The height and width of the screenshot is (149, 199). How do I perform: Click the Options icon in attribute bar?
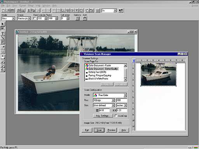pyautogui.click(x=77, y=18)
